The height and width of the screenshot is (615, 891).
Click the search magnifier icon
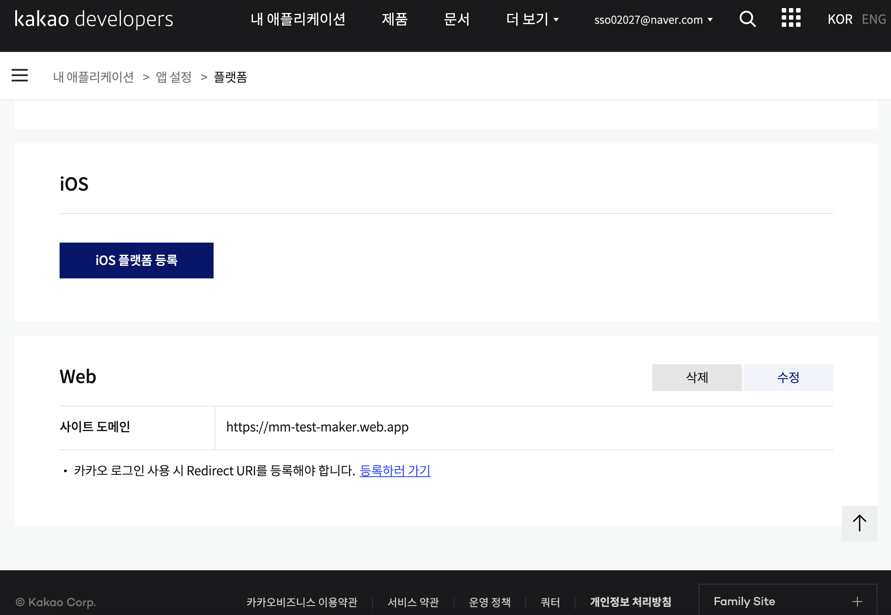pyautogui.click(x=747, y=19)
